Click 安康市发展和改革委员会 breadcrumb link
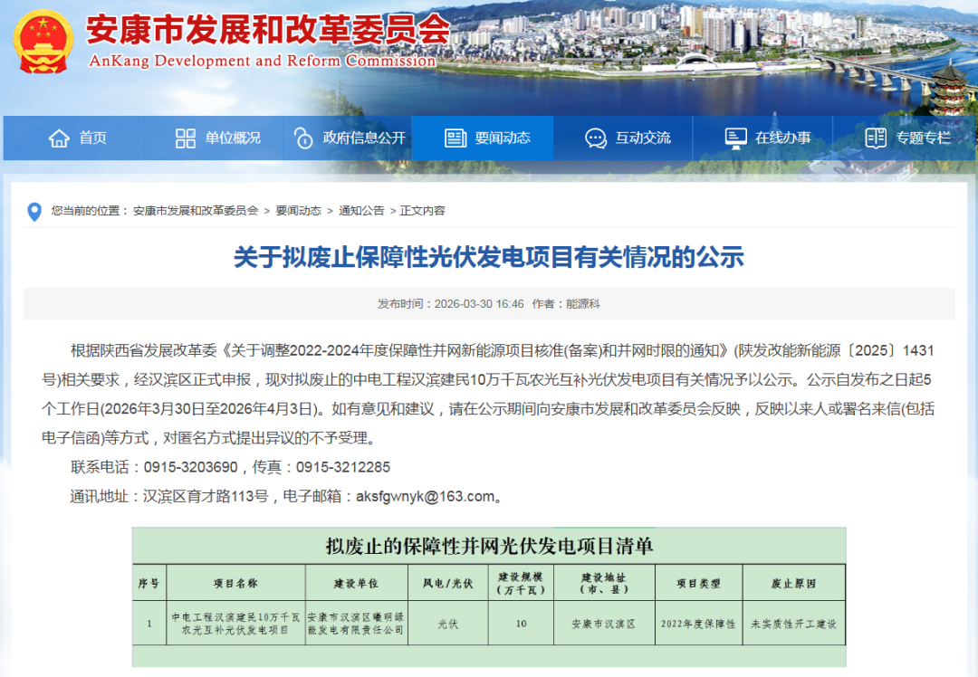This screenshot has width=978, height=677. coord(196,211)
